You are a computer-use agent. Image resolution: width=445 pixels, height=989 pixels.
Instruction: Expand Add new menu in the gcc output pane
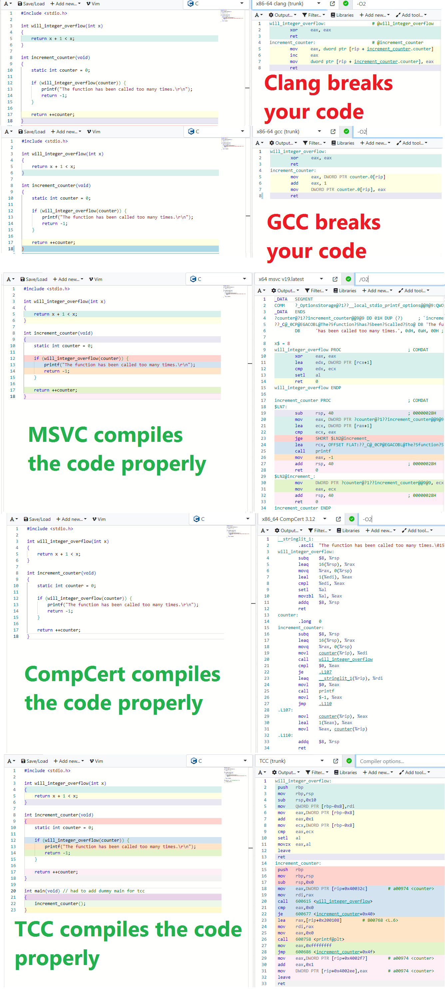(375, 143)
